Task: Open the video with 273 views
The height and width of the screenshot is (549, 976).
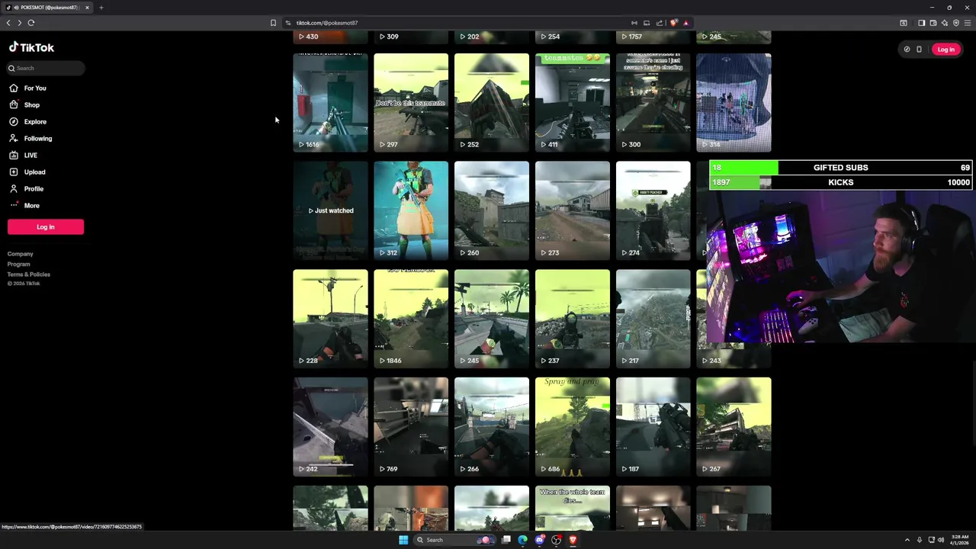Action: (x=573, y=210)
